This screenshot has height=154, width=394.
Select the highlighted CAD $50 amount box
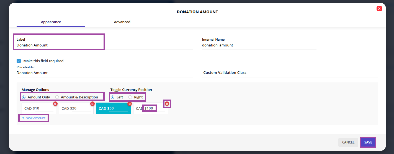click(x=113, y=108)
